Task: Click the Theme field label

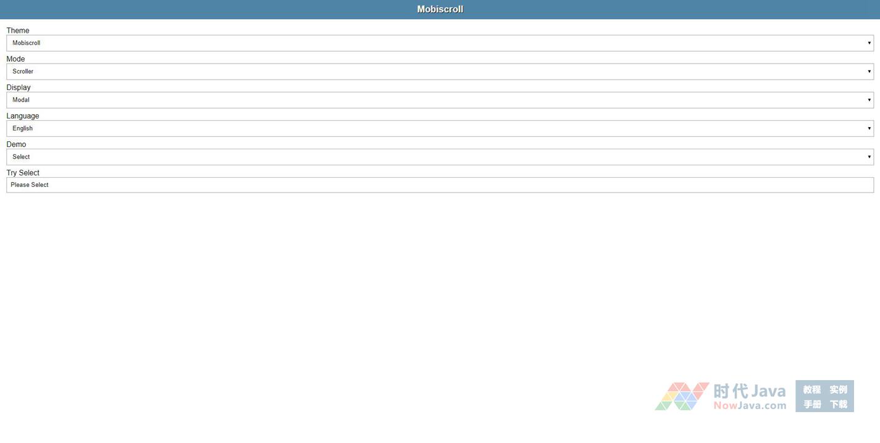Action: click(18, 30)
